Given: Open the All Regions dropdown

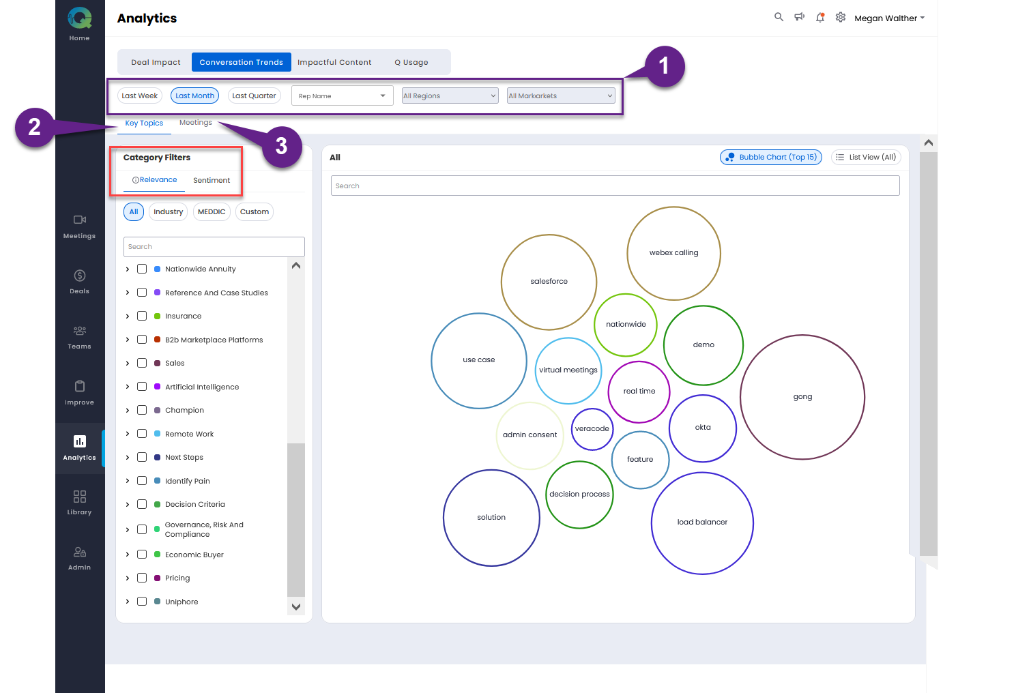Looking at the screenshot, I should tap(450, 95).
